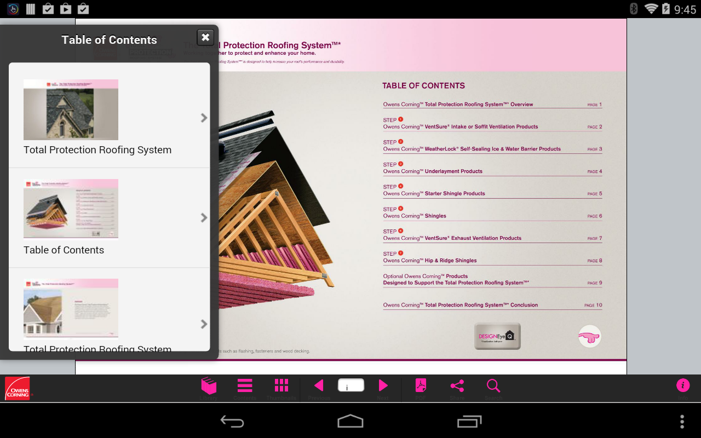The width and height of the screenshot is (701, 438).
Task: Open Optional Owens Corning Products entry
Action: pyautogui.click(x=492, y=280)
